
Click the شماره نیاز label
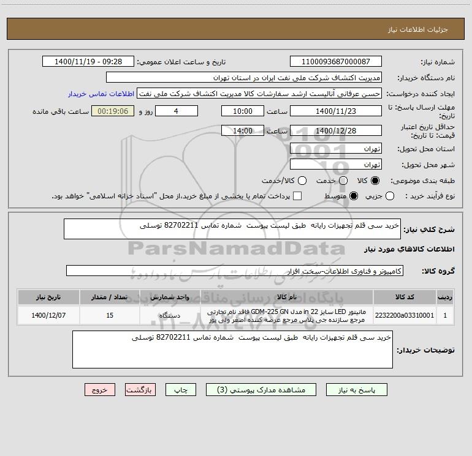[x=438, y=62]
